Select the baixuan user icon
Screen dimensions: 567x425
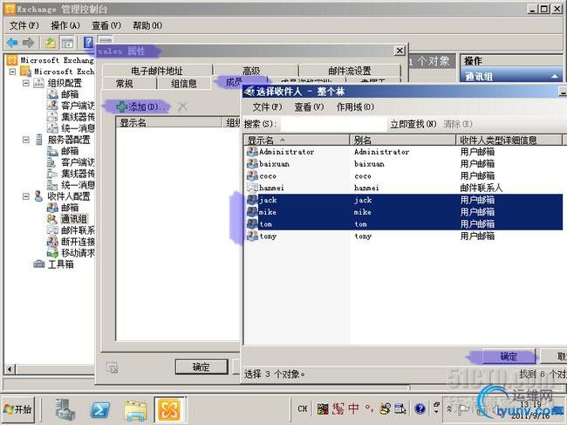pos(252,164)
